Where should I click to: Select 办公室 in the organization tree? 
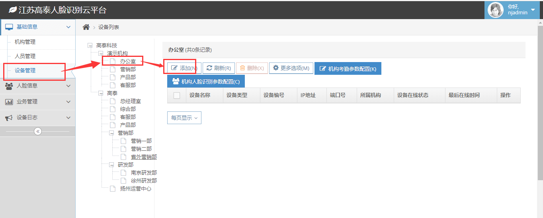[x=128, y=61]
